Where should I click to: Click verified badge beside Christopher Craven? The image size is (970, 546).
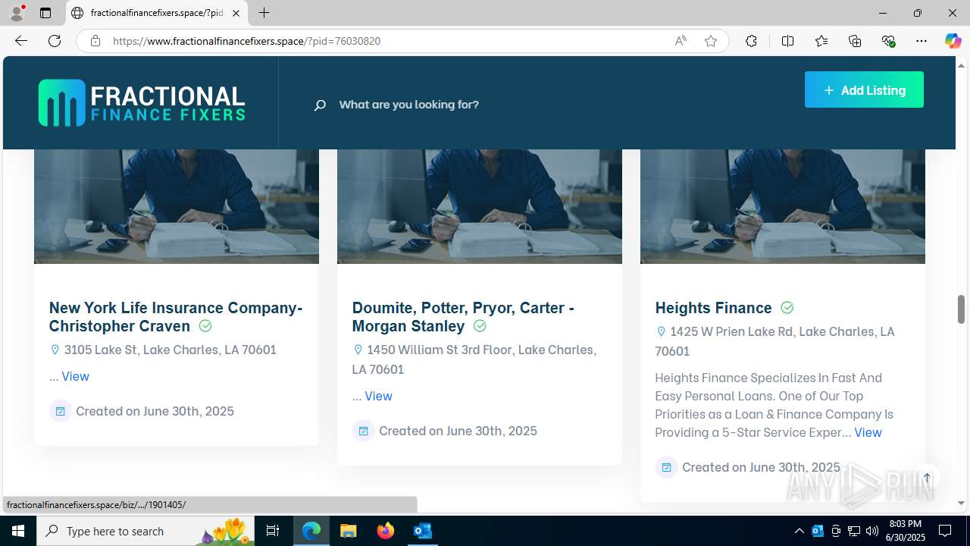205,326
